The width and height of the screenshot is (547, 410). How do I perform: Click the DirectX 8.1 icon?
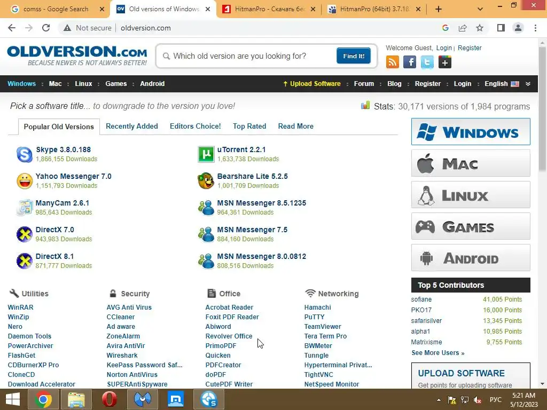coord(25,261)
